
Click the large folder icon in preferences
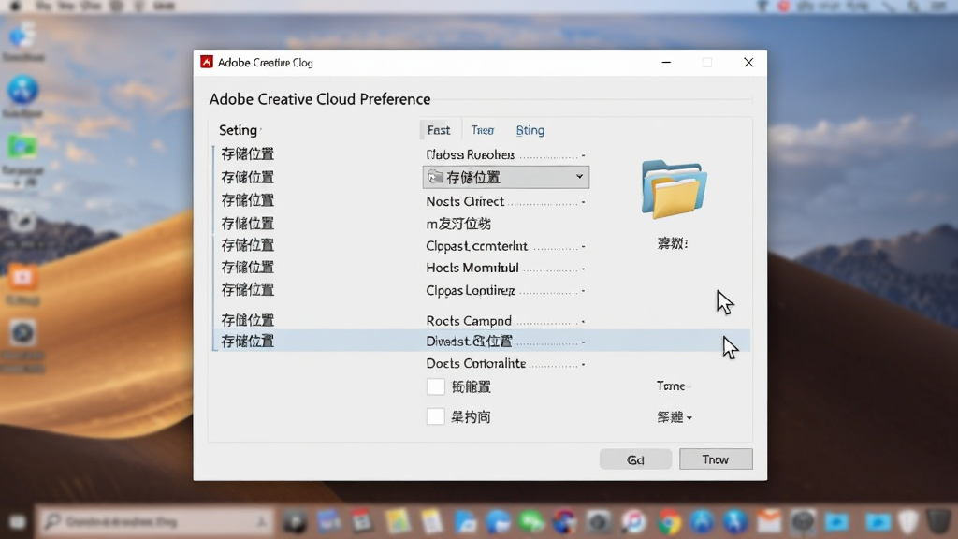click(674, 189)
